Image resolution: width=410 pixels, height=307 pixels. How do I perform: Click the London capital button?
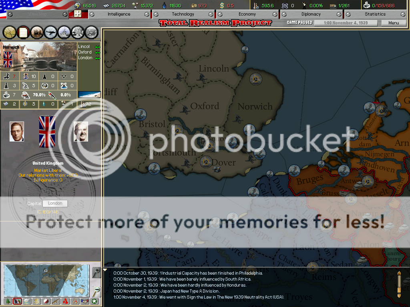point(55,203)
